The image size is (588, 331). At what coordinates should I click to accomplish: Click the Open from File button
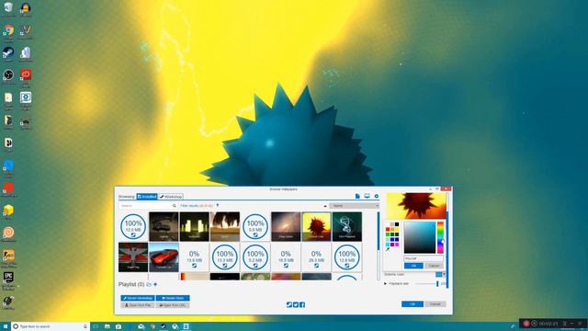click(138, 305)
